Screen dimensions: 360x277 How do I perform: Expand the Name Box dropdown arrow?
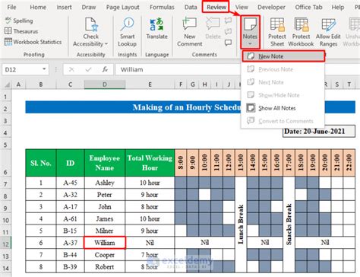tap(44, 69)
